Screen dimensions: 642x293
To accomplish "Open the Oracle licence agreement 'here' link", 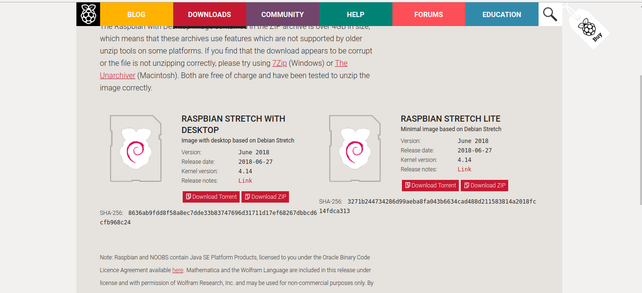I will click(x=177, y=270).
